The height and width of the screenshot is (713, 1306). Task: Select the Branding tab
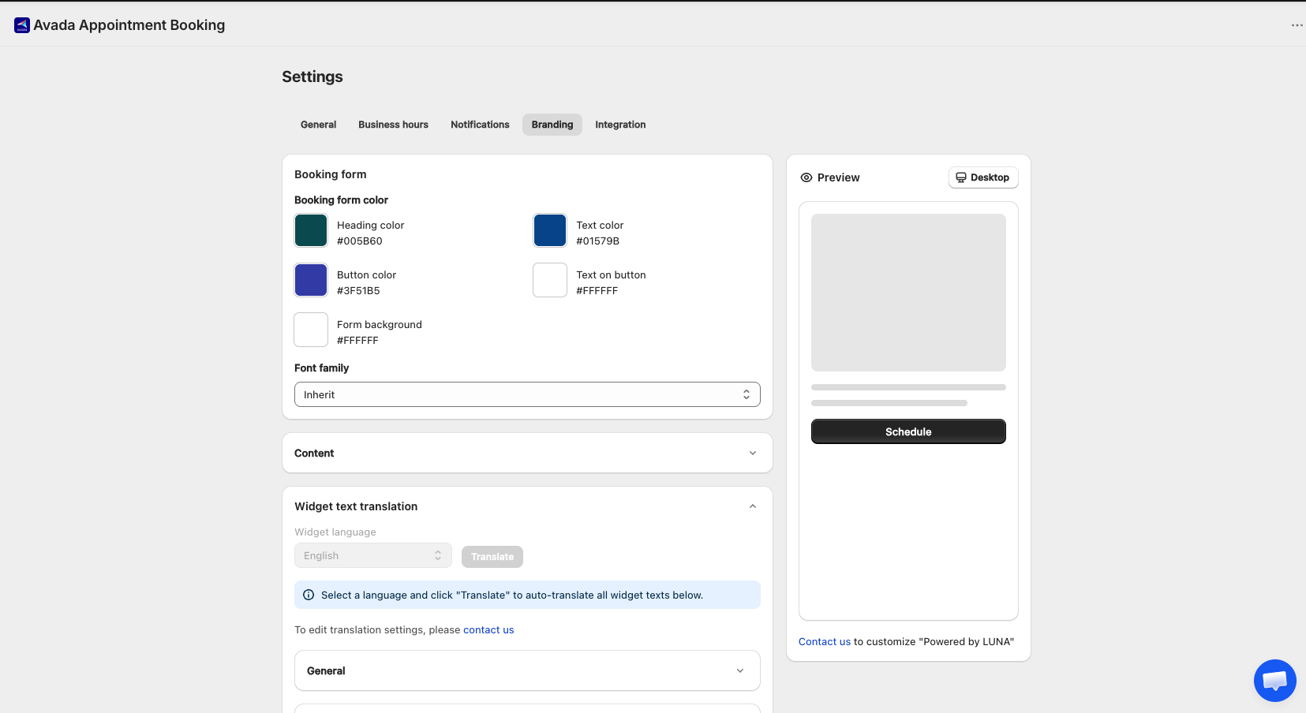552,125
